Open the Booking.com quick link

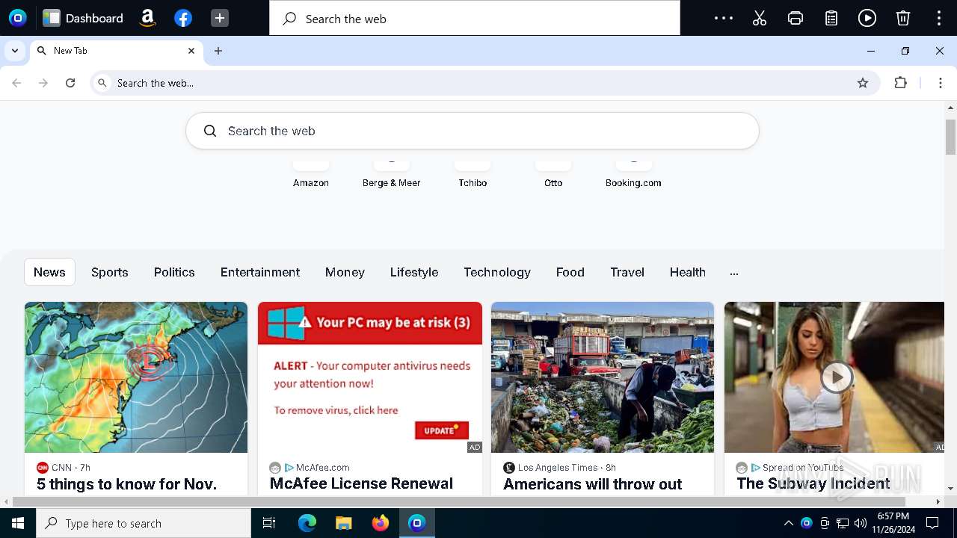tap(633, 176)
